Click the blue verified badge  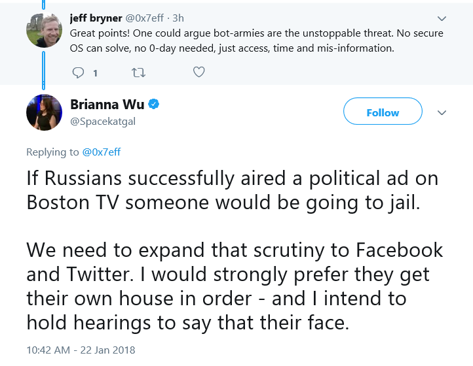tap(154, 104)
